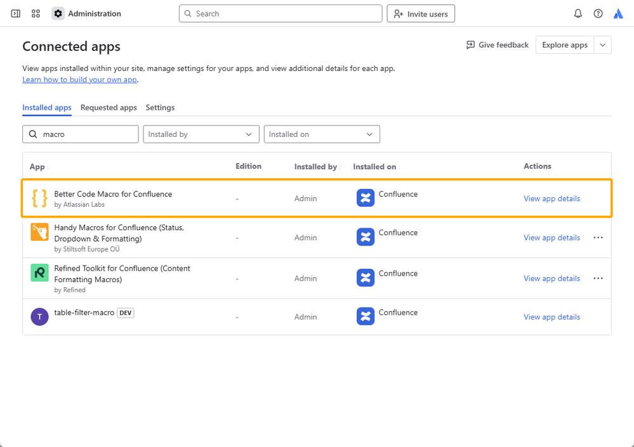This screenshot has height=447, width=634.
Task: Switch to the Requested apps tab
Action: [x=109, y=108]
